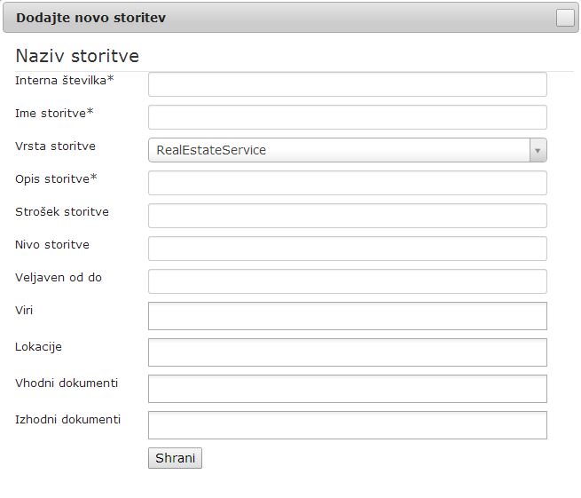581x498 pixels.
Task: Click inside the Lokacije text area
Action: coord(347,352)
